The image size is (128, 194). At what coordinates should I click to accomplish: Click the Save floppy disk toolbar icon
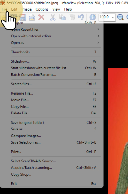coord(23,17)
